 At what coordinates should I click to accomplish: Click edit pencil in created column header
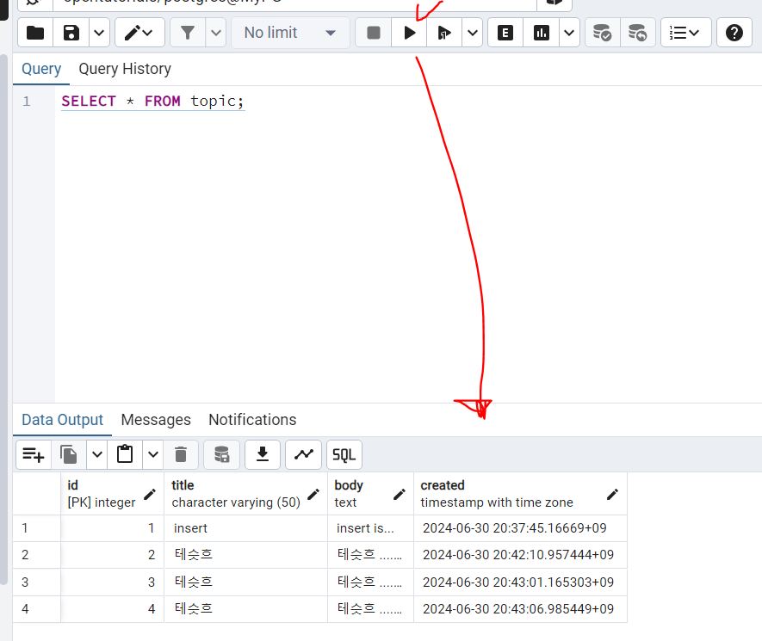tap(612, 495)
